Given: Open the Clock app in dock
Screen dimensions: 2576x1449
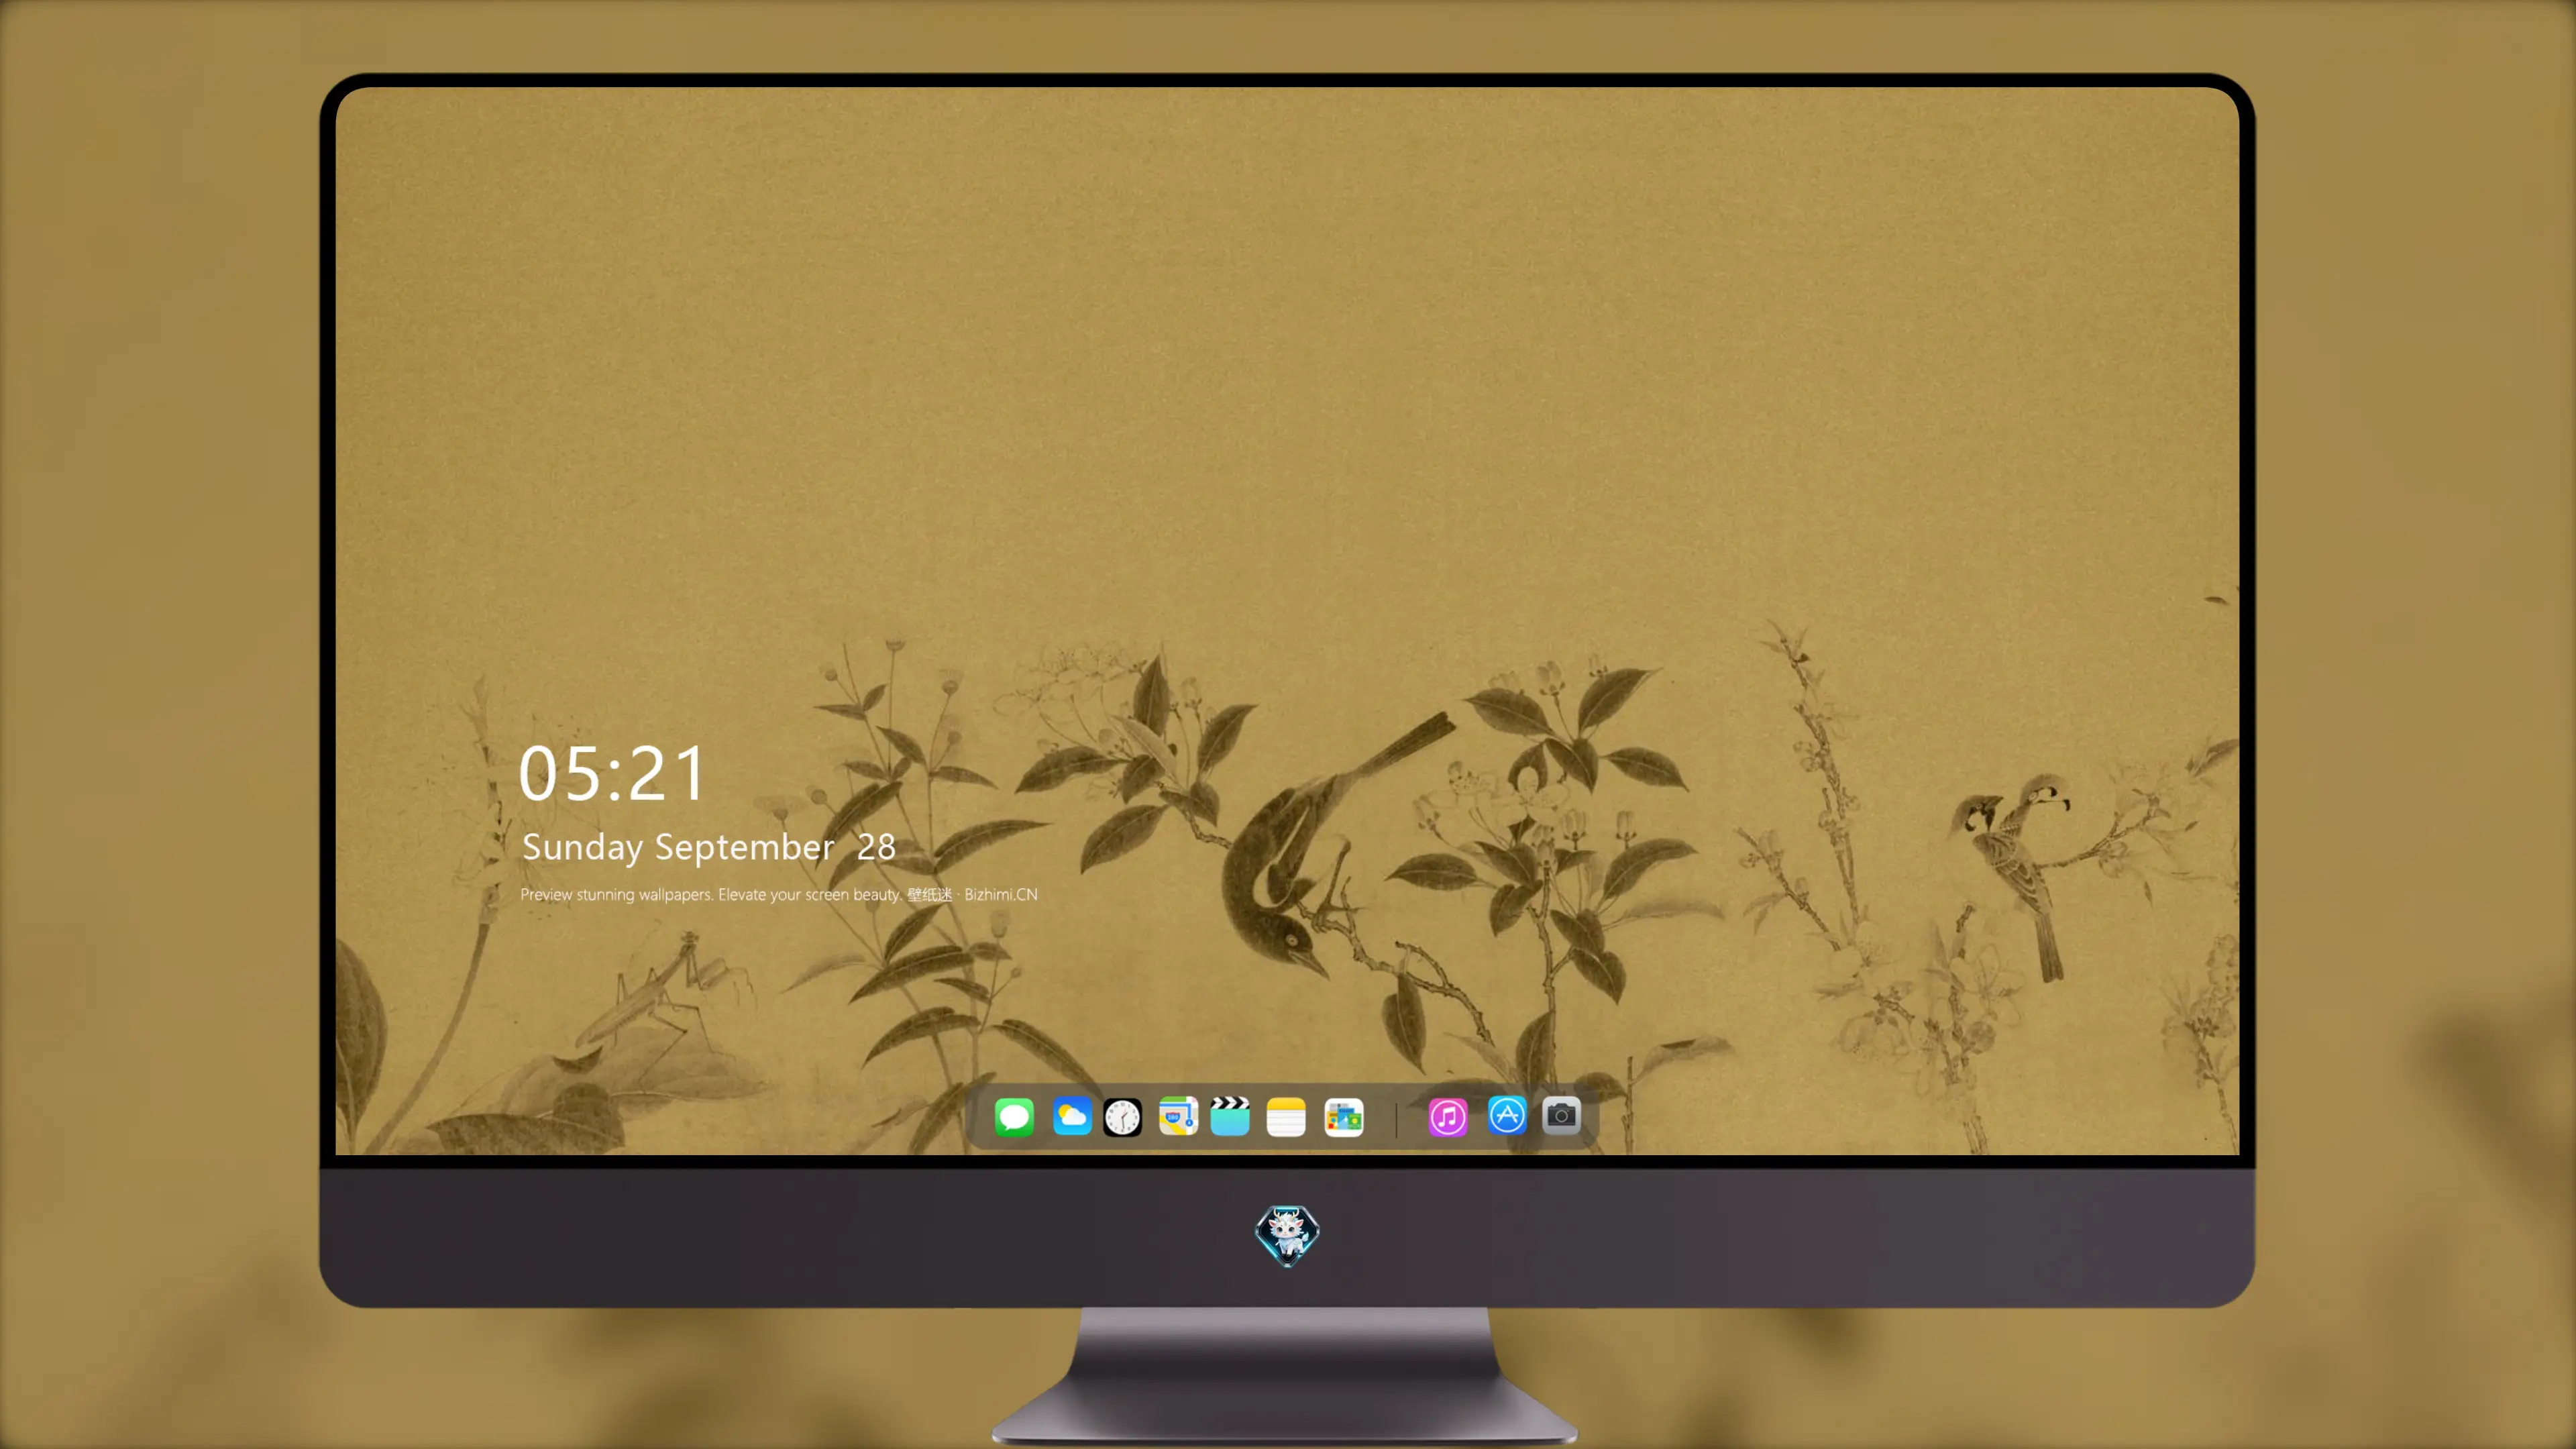Looking at the screenshot, I should pyautogui.click(x=1122, y=1117).
